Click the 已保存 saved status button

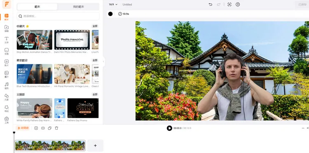[302, 5]
